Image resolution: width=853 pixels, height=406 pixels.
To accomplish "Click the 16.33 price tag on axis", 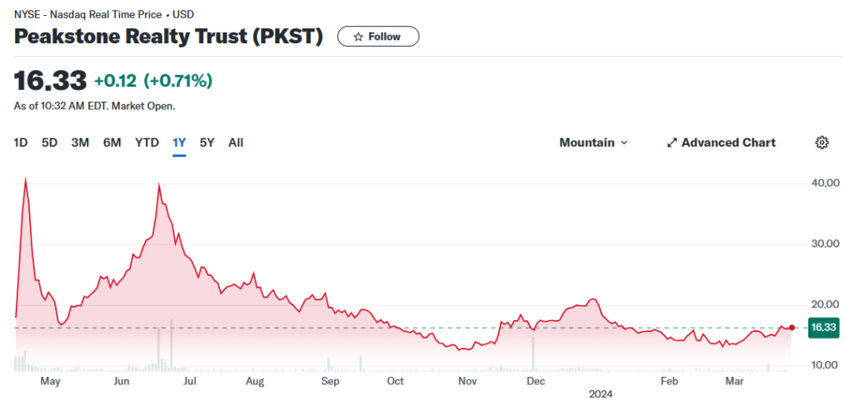I will point(821,328).
